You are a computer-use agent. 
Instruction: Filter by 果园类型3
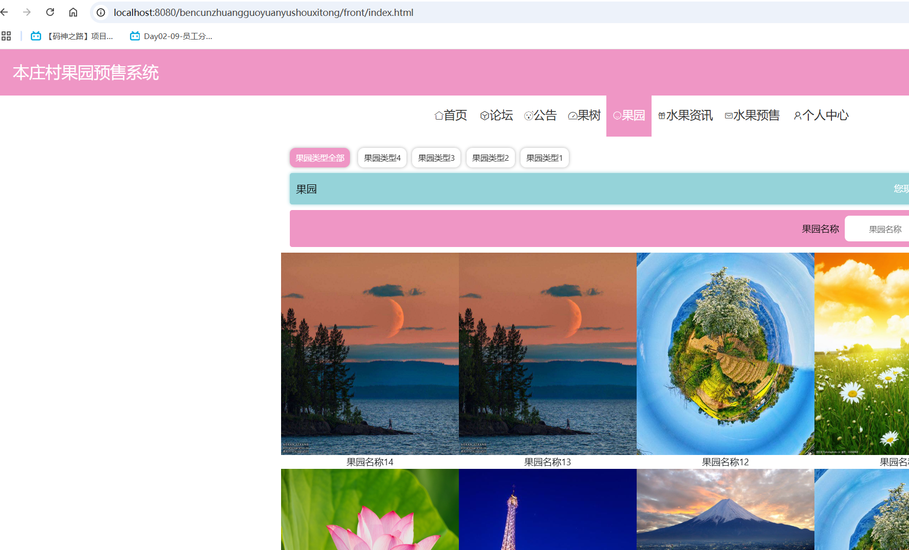tap(436, 158)
